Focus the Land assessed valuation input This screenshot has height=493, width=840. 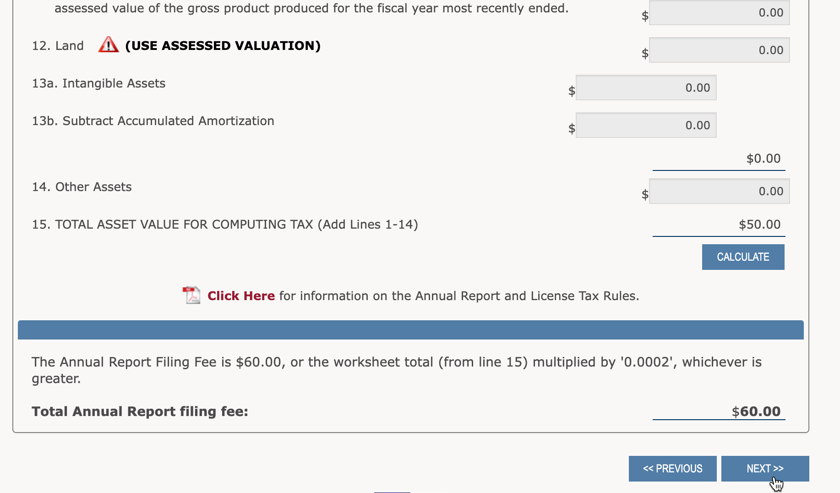point(719,50)
